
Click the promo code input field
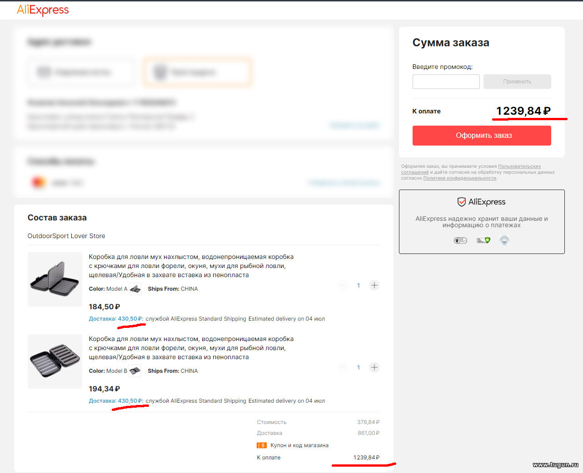(446, 82)
